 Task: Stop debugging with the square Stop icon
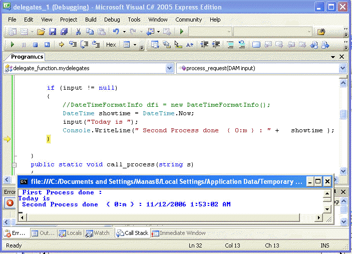click(x=35, y=45)
